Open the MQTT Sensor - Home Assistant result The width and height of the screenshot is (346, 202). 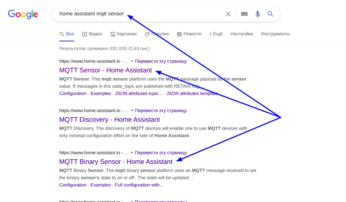[105, 70]
